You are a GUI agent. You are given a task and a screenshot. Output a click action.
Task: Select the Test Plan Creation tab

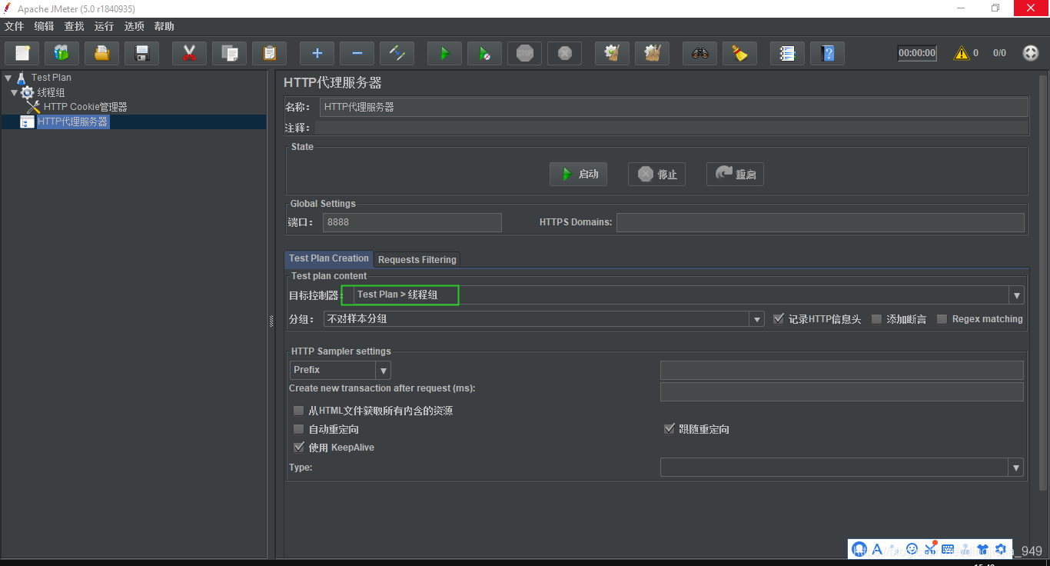[x=329, y=258]
